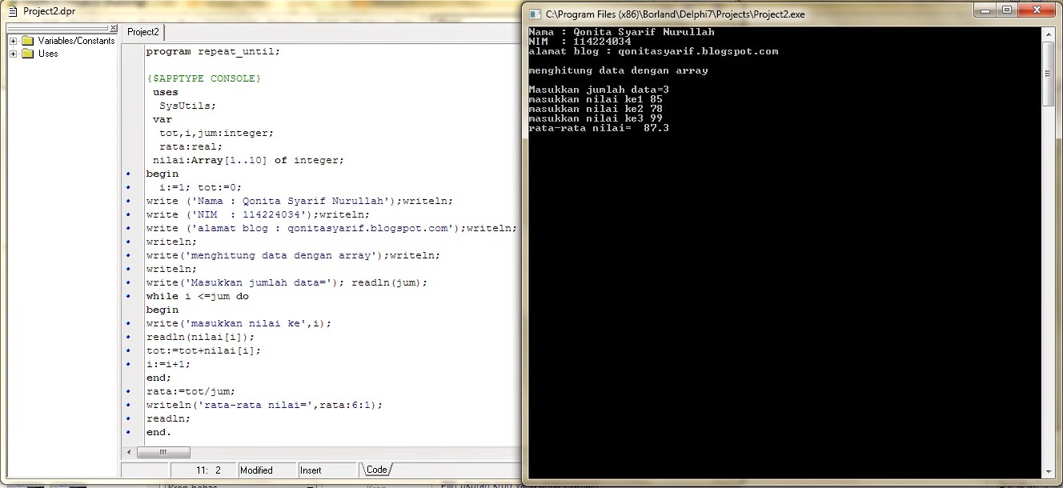Image resolution: width=1063 pixels, height=488 pixels.
Task: Click the editor horizontal scrollbar left arrow
Action: pos(128,452)
